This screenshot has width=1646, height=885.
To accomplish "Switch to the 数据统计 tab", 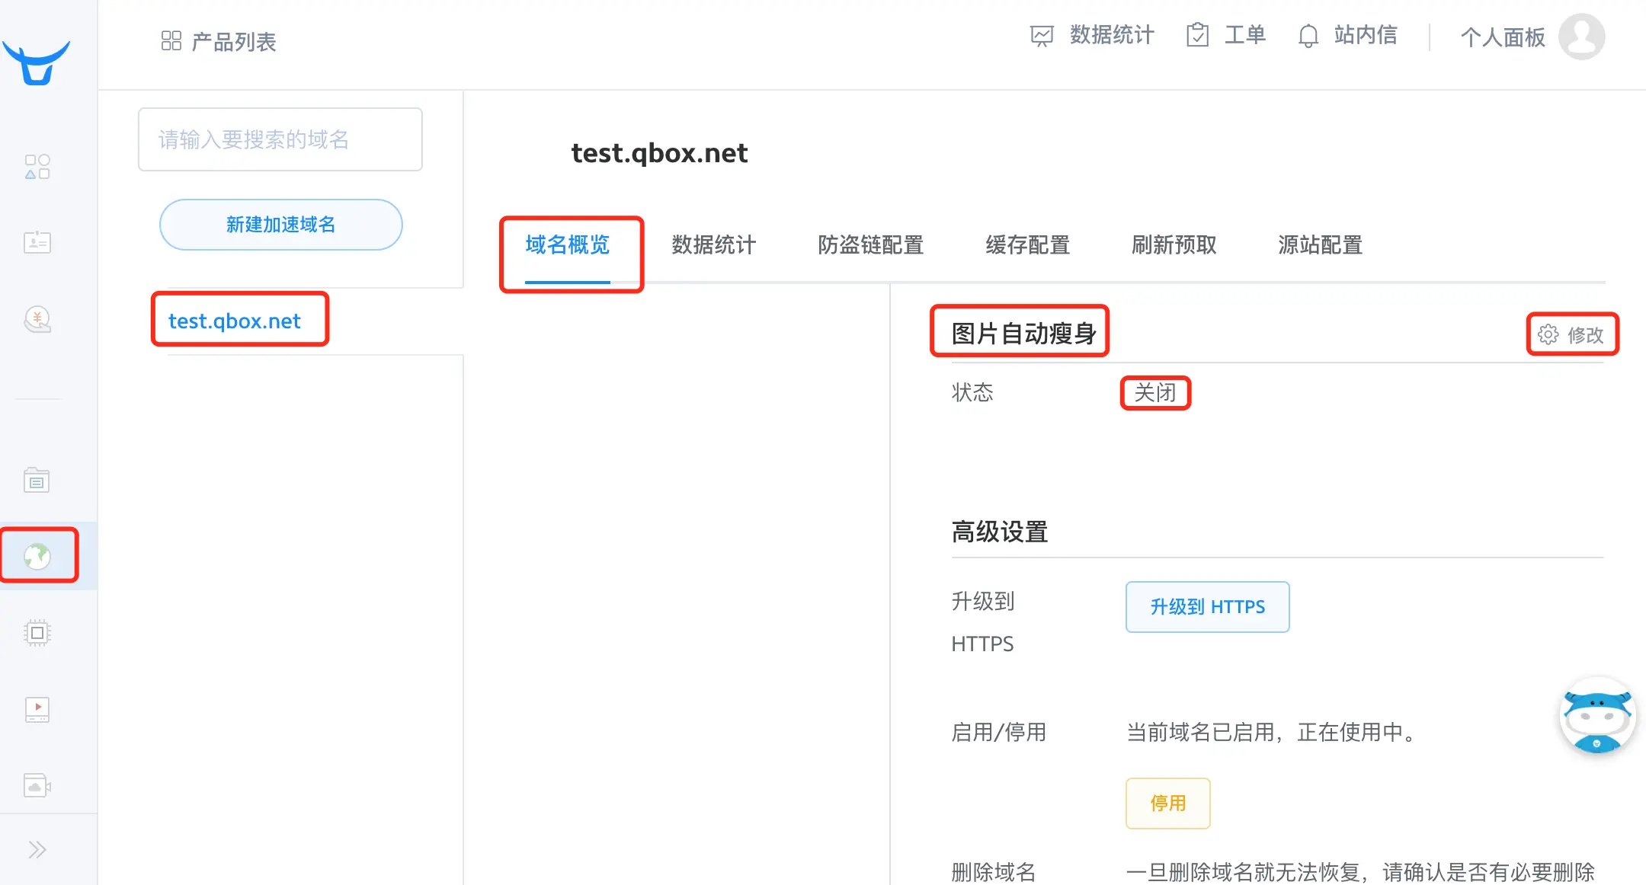I will (714, 245).
